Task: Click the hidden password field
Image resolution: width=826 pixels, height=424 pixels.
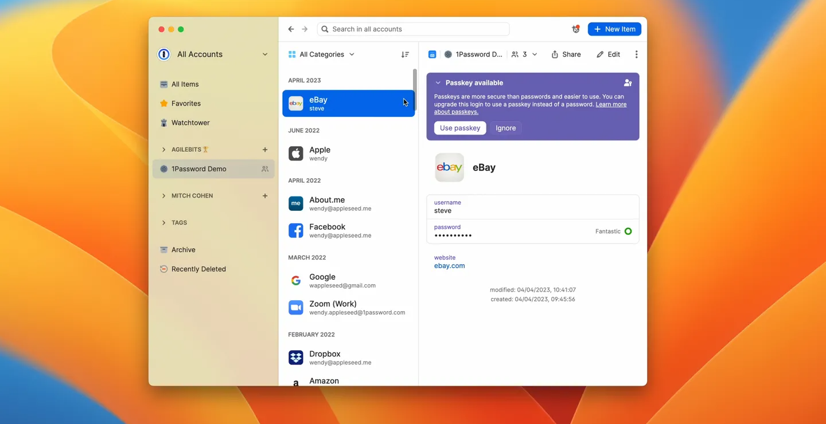Action: point(532,231)
